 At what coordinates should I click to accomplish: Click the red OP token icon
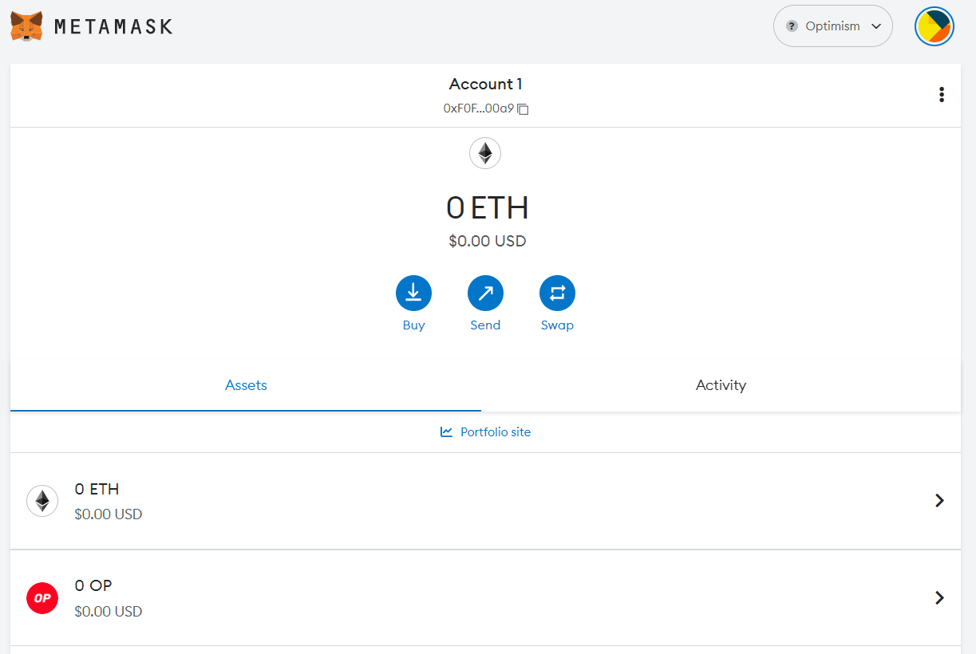(42, 597)
